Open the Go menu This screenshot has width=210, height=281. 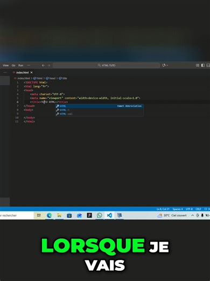13,65
